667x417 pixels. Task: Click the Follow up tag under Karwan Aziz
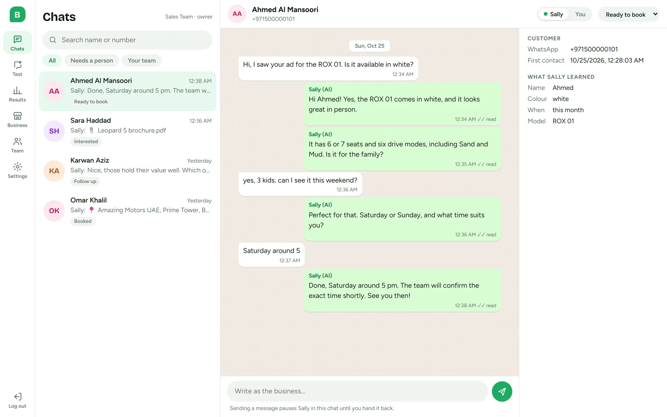point(85,181)
